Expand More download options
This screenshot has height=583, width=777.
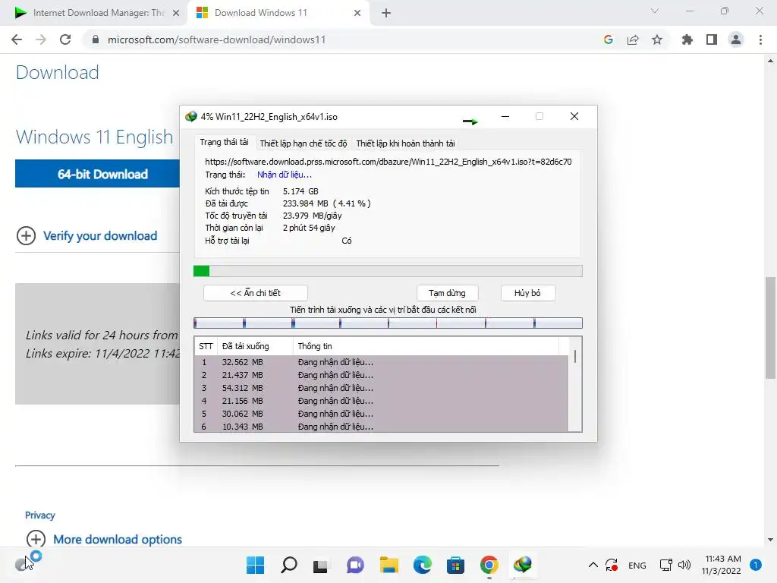point(105,539)
